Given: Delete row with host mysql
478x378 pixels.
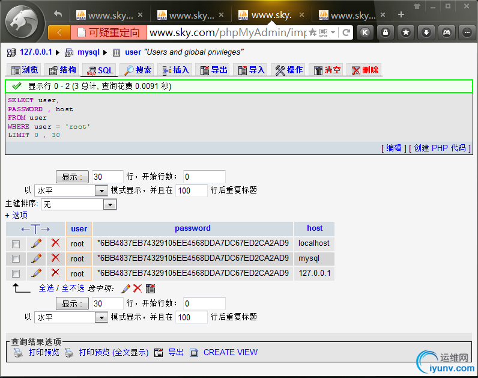Looking at the screenshot, I should [55, 258].
